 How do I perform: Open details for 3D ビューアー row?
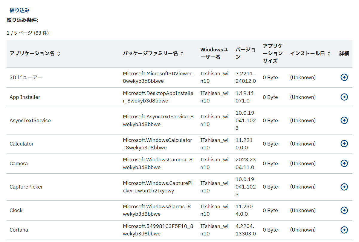[344, 77]
